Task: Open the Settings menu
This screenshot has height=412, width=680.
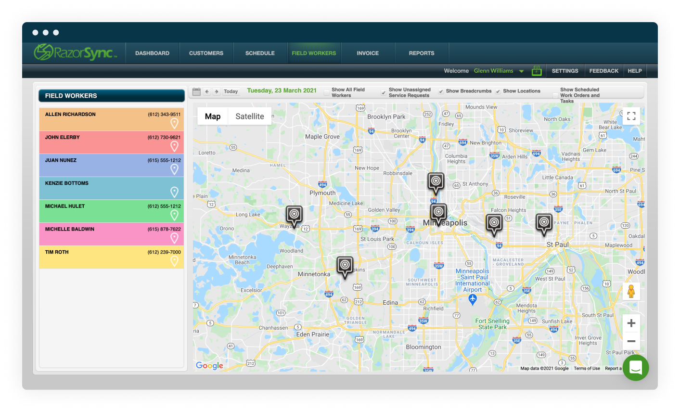Action: pyautogui.click(x=565, y=71)
